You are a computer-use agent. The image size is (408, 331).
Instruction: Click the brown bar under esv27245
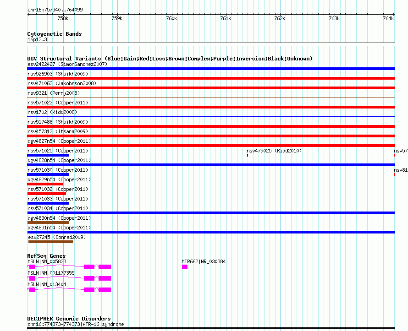(50, 242)
